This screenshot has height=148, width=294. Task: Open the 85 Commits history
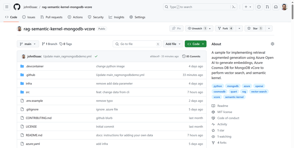pyautogui.click(x=191, y=56)
